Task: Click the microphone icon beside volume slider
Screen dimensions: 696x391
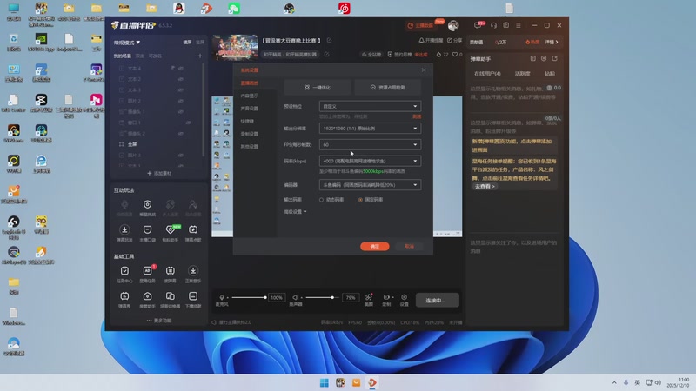Action: 222,297
